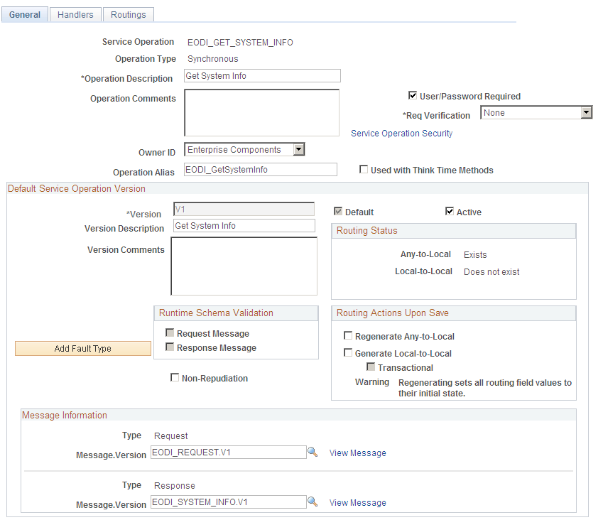This screenshot has height=520, width=603.
Task: Switch to the Routings tab
Action: (x=128, y=14)
